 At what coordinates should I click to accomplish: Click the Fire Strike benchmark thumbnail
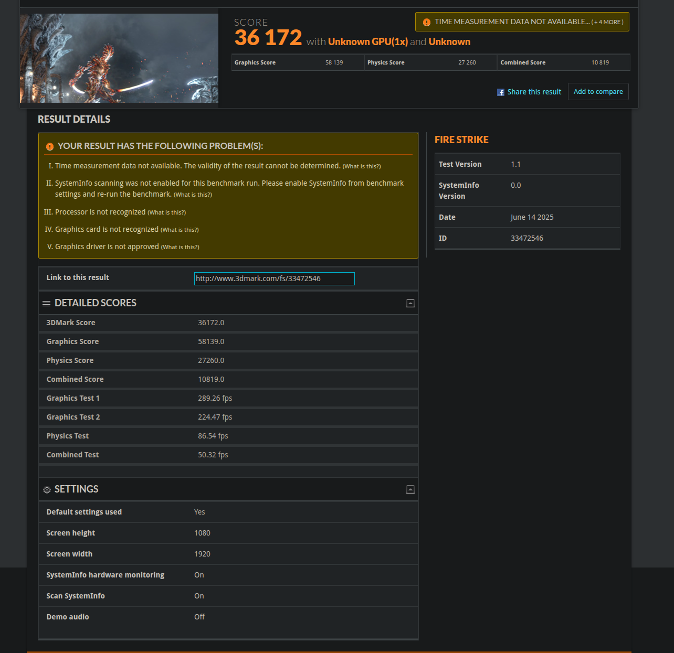click(119, 58)
